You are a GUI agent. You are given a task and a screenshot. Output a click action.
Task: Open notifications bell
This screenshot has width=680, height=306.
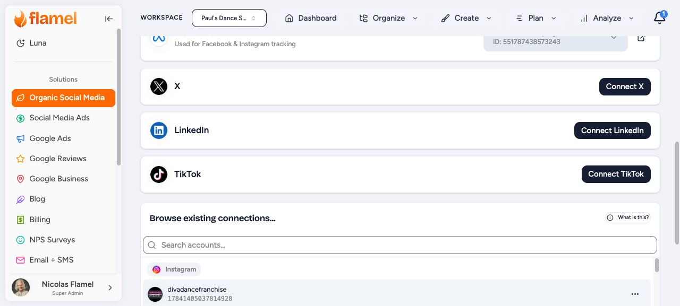tap(659, 18)
